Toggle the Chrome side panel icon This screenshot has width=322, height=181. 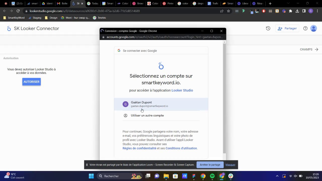click(304, 11)
